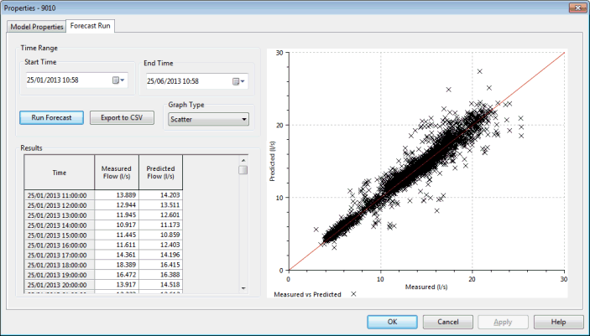Click the Cancel button

coord(448,322)
